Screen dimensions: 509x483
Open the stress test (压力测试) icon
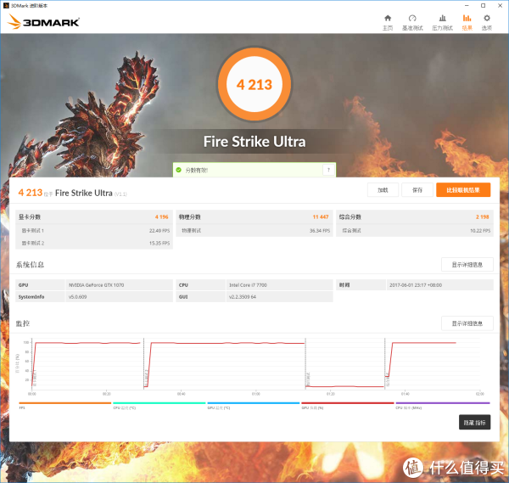coord(442,18)
